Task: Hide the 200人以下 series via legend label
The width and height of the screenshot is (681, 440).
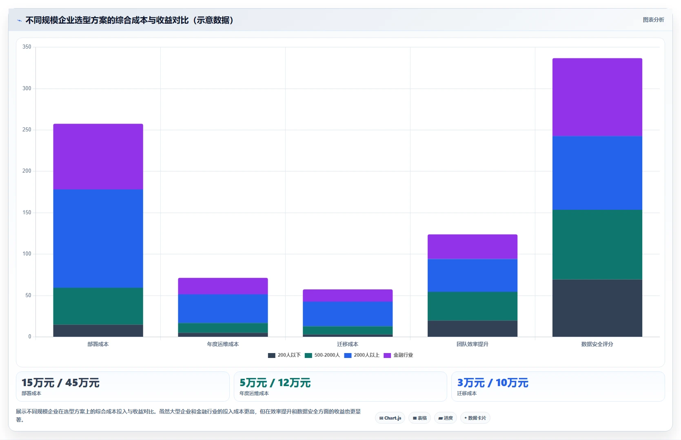Action: tap(289, 355)
